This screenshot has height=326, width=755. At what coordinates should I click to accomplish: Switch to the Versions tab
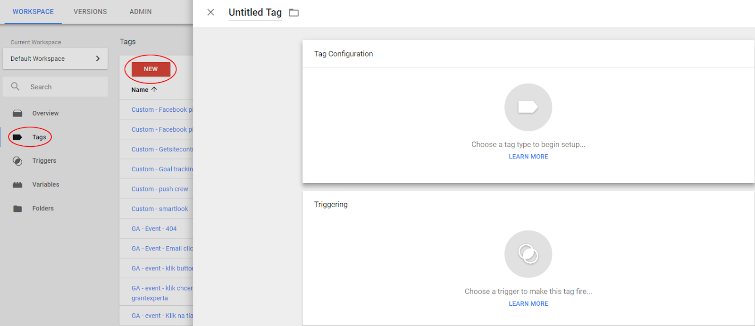pyautogui.click(x=90, y=12)
